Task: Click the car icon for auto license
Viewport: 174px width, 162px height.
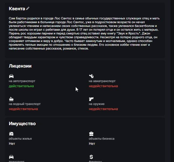Action: click(x=11, y=76)
